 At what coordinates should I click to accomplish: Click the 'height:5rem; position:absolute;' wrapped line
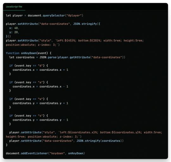[x=44, y=137]
